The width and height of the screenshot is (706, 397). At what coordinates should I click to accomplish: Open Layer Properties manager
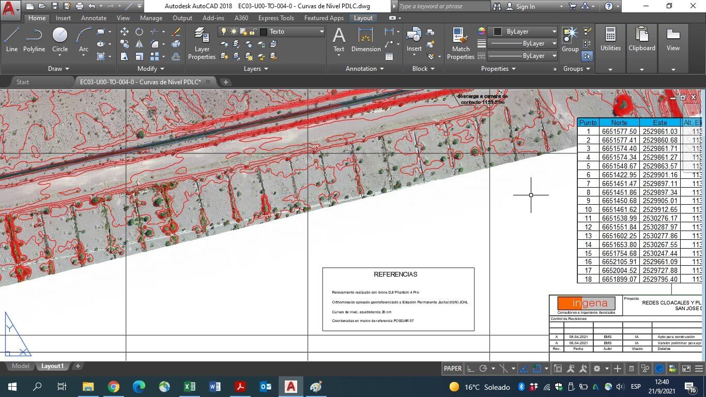coord(202,43)
